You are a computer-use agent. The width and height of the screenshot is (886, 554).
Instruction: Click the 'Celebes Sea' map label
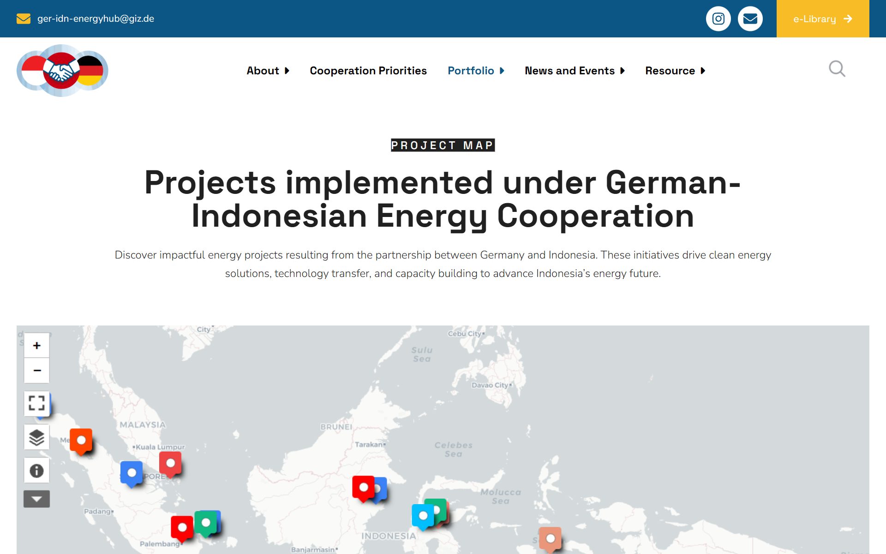tap(454, 449)
